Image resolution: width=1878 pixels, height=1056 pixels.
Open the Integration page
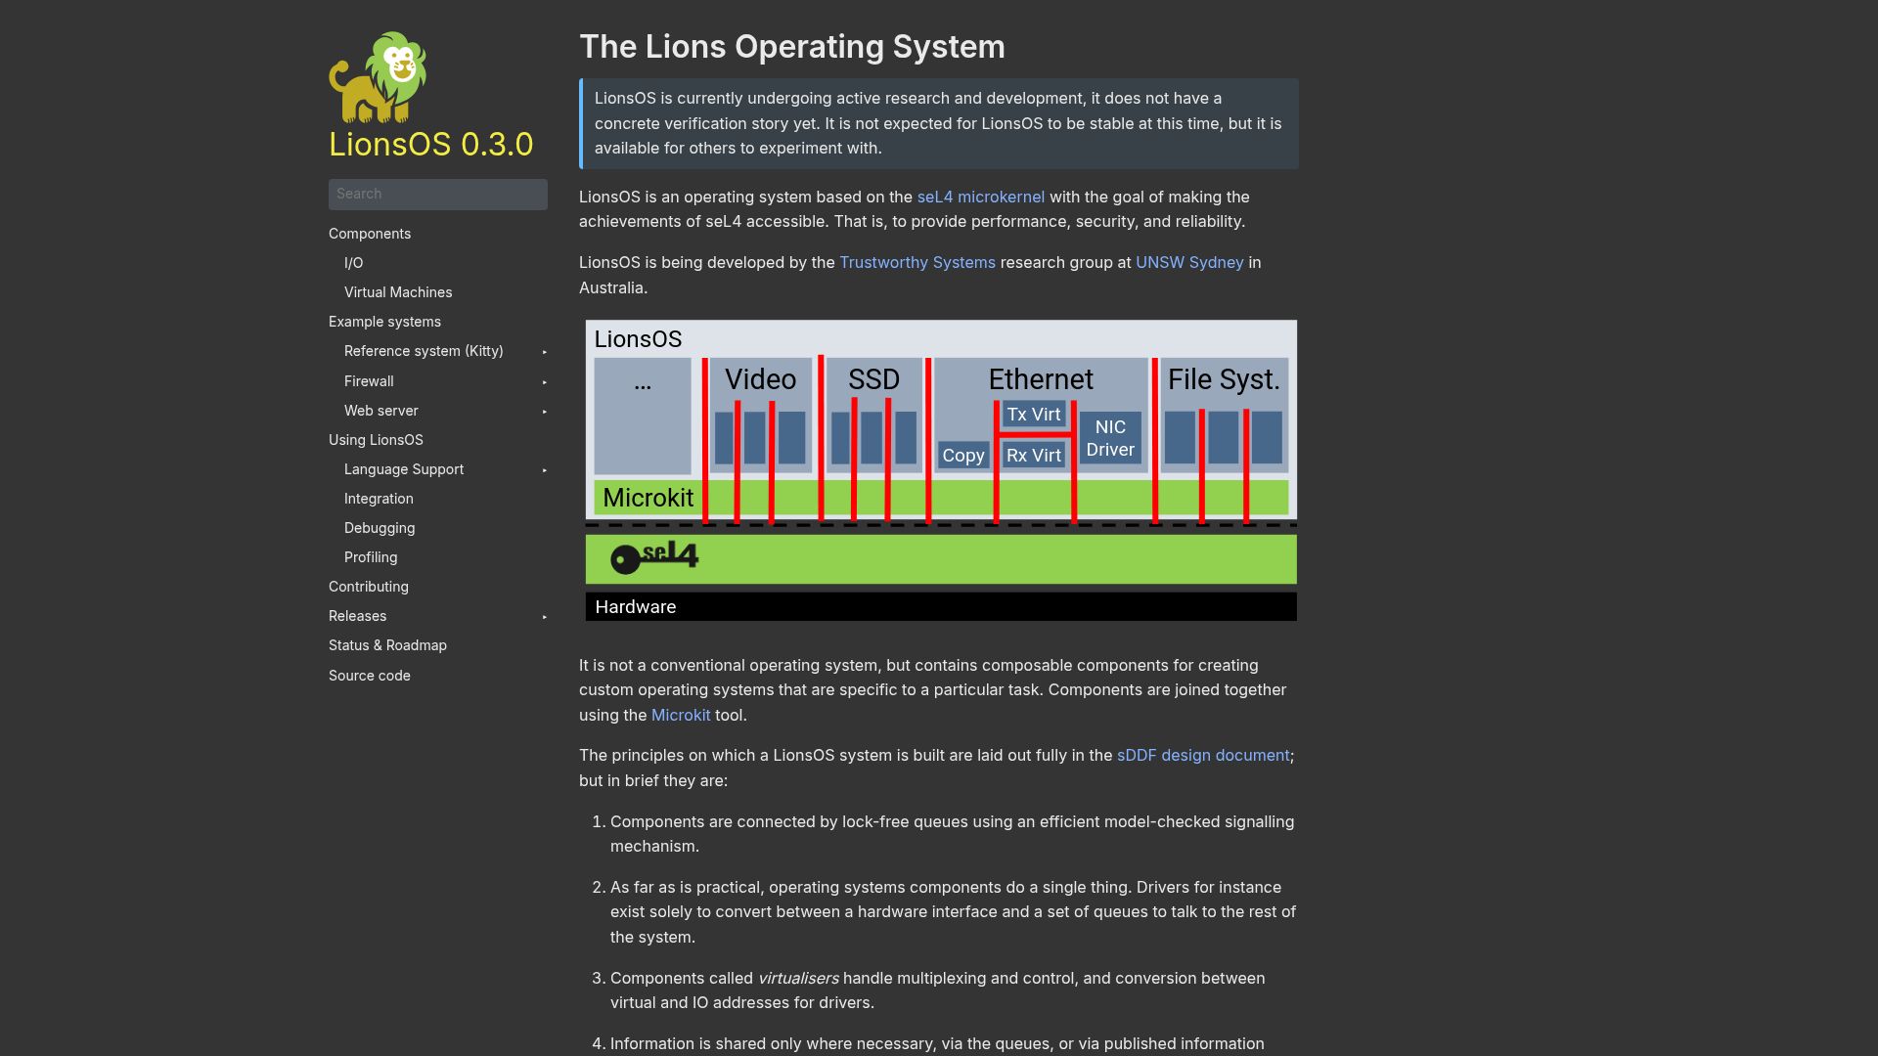[x=379, y=499]
